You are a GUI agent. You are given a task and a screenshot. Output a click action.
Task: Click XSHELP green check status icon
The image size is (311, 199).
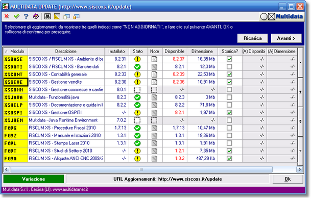pyautogui.click(x=137, y=105)
